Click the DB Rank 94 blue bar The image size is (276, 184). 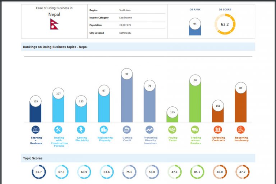[195, 29]
